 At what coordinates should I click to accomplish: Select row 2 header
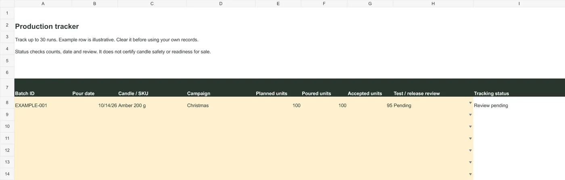coord(7,25)
